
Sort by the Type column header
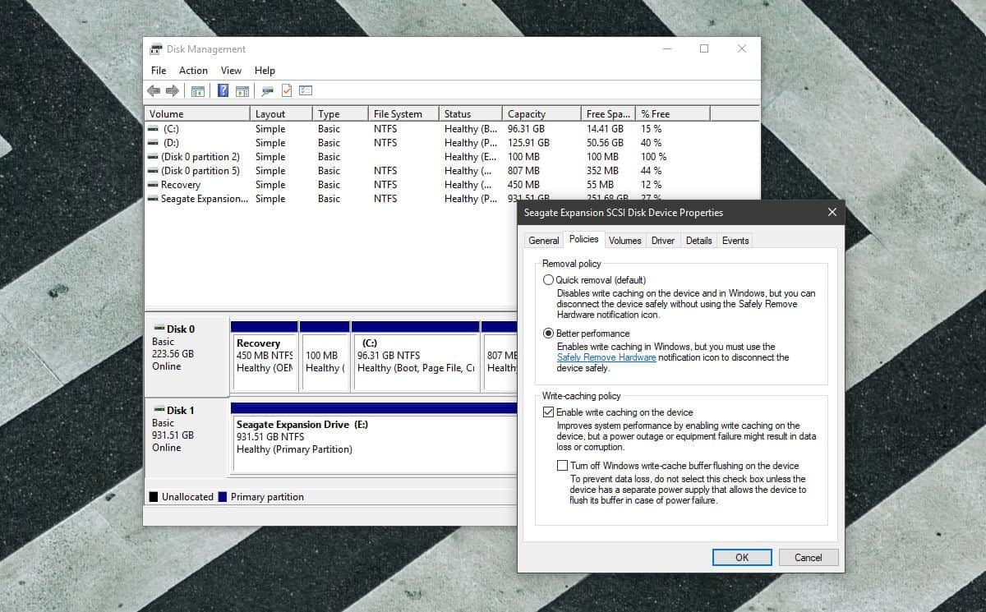(340, 114)
